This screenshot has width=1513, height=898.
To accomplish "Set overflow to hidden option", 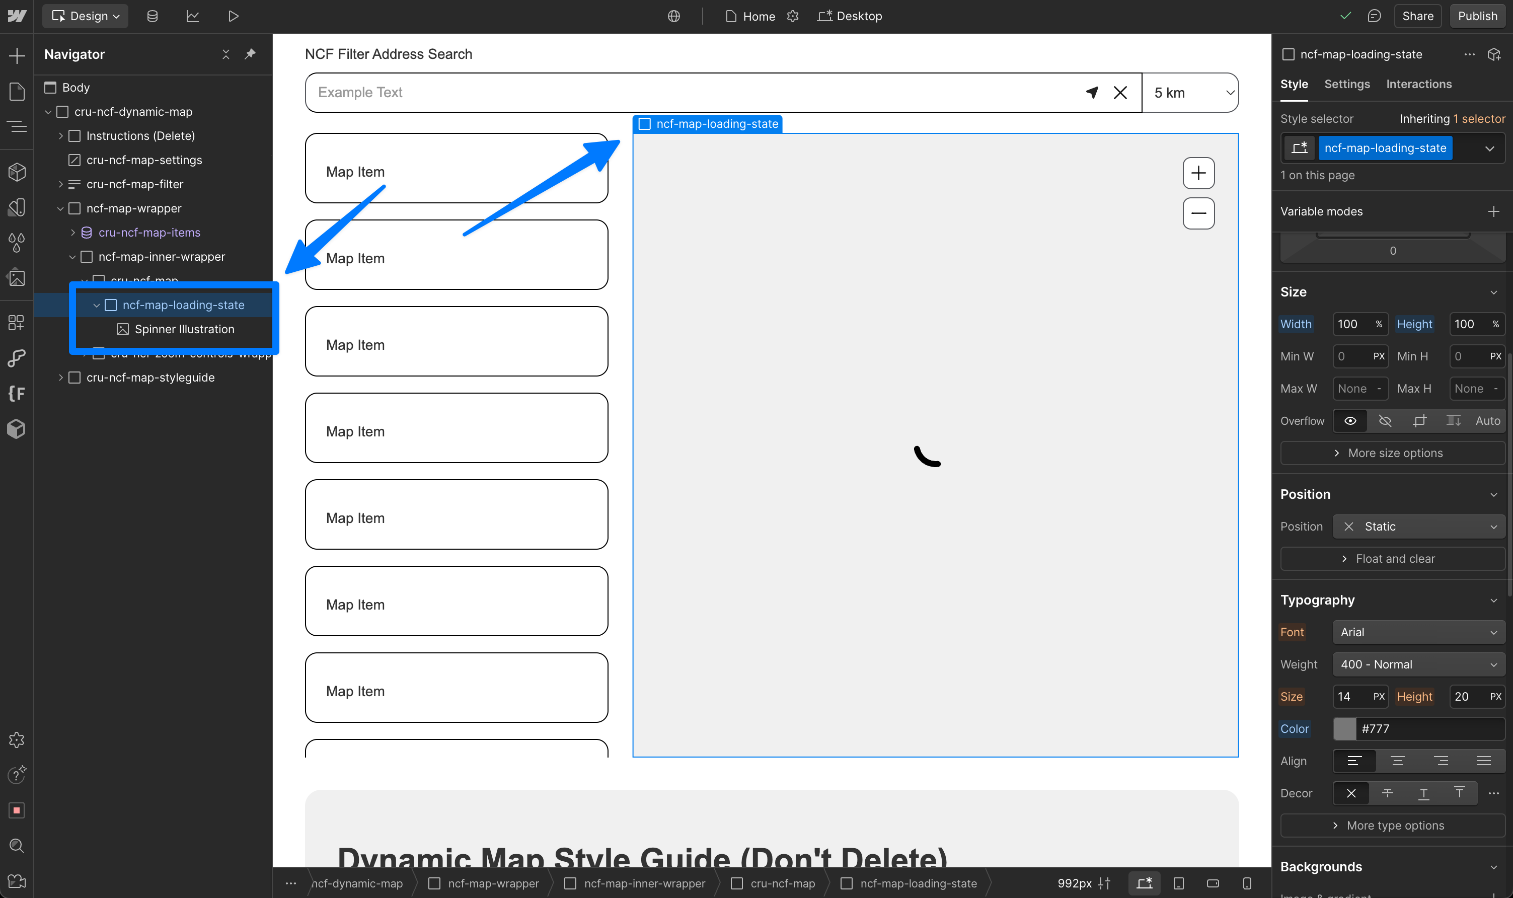I will pyautogui.click(x=1385, y=420).
